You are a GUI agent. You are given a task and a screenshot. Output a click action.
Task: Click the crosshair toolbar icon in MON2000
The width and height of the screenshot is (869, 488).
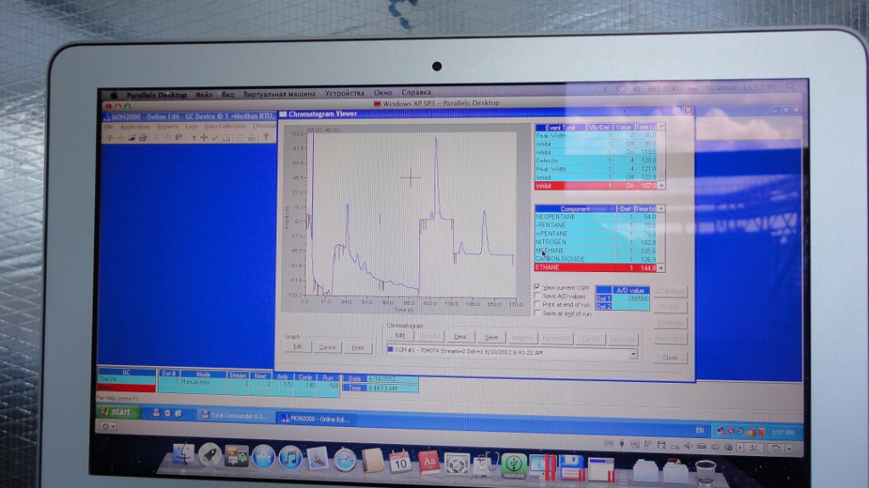click(x=204, y=138)
